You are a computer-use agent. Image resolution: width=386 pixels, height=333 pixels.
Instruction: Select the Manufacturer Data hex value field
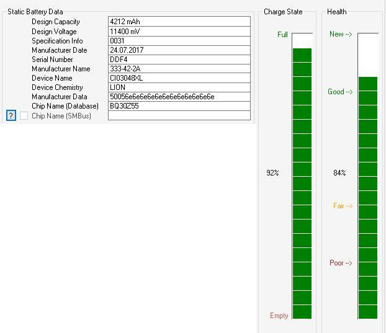click(x=179, y=97)
